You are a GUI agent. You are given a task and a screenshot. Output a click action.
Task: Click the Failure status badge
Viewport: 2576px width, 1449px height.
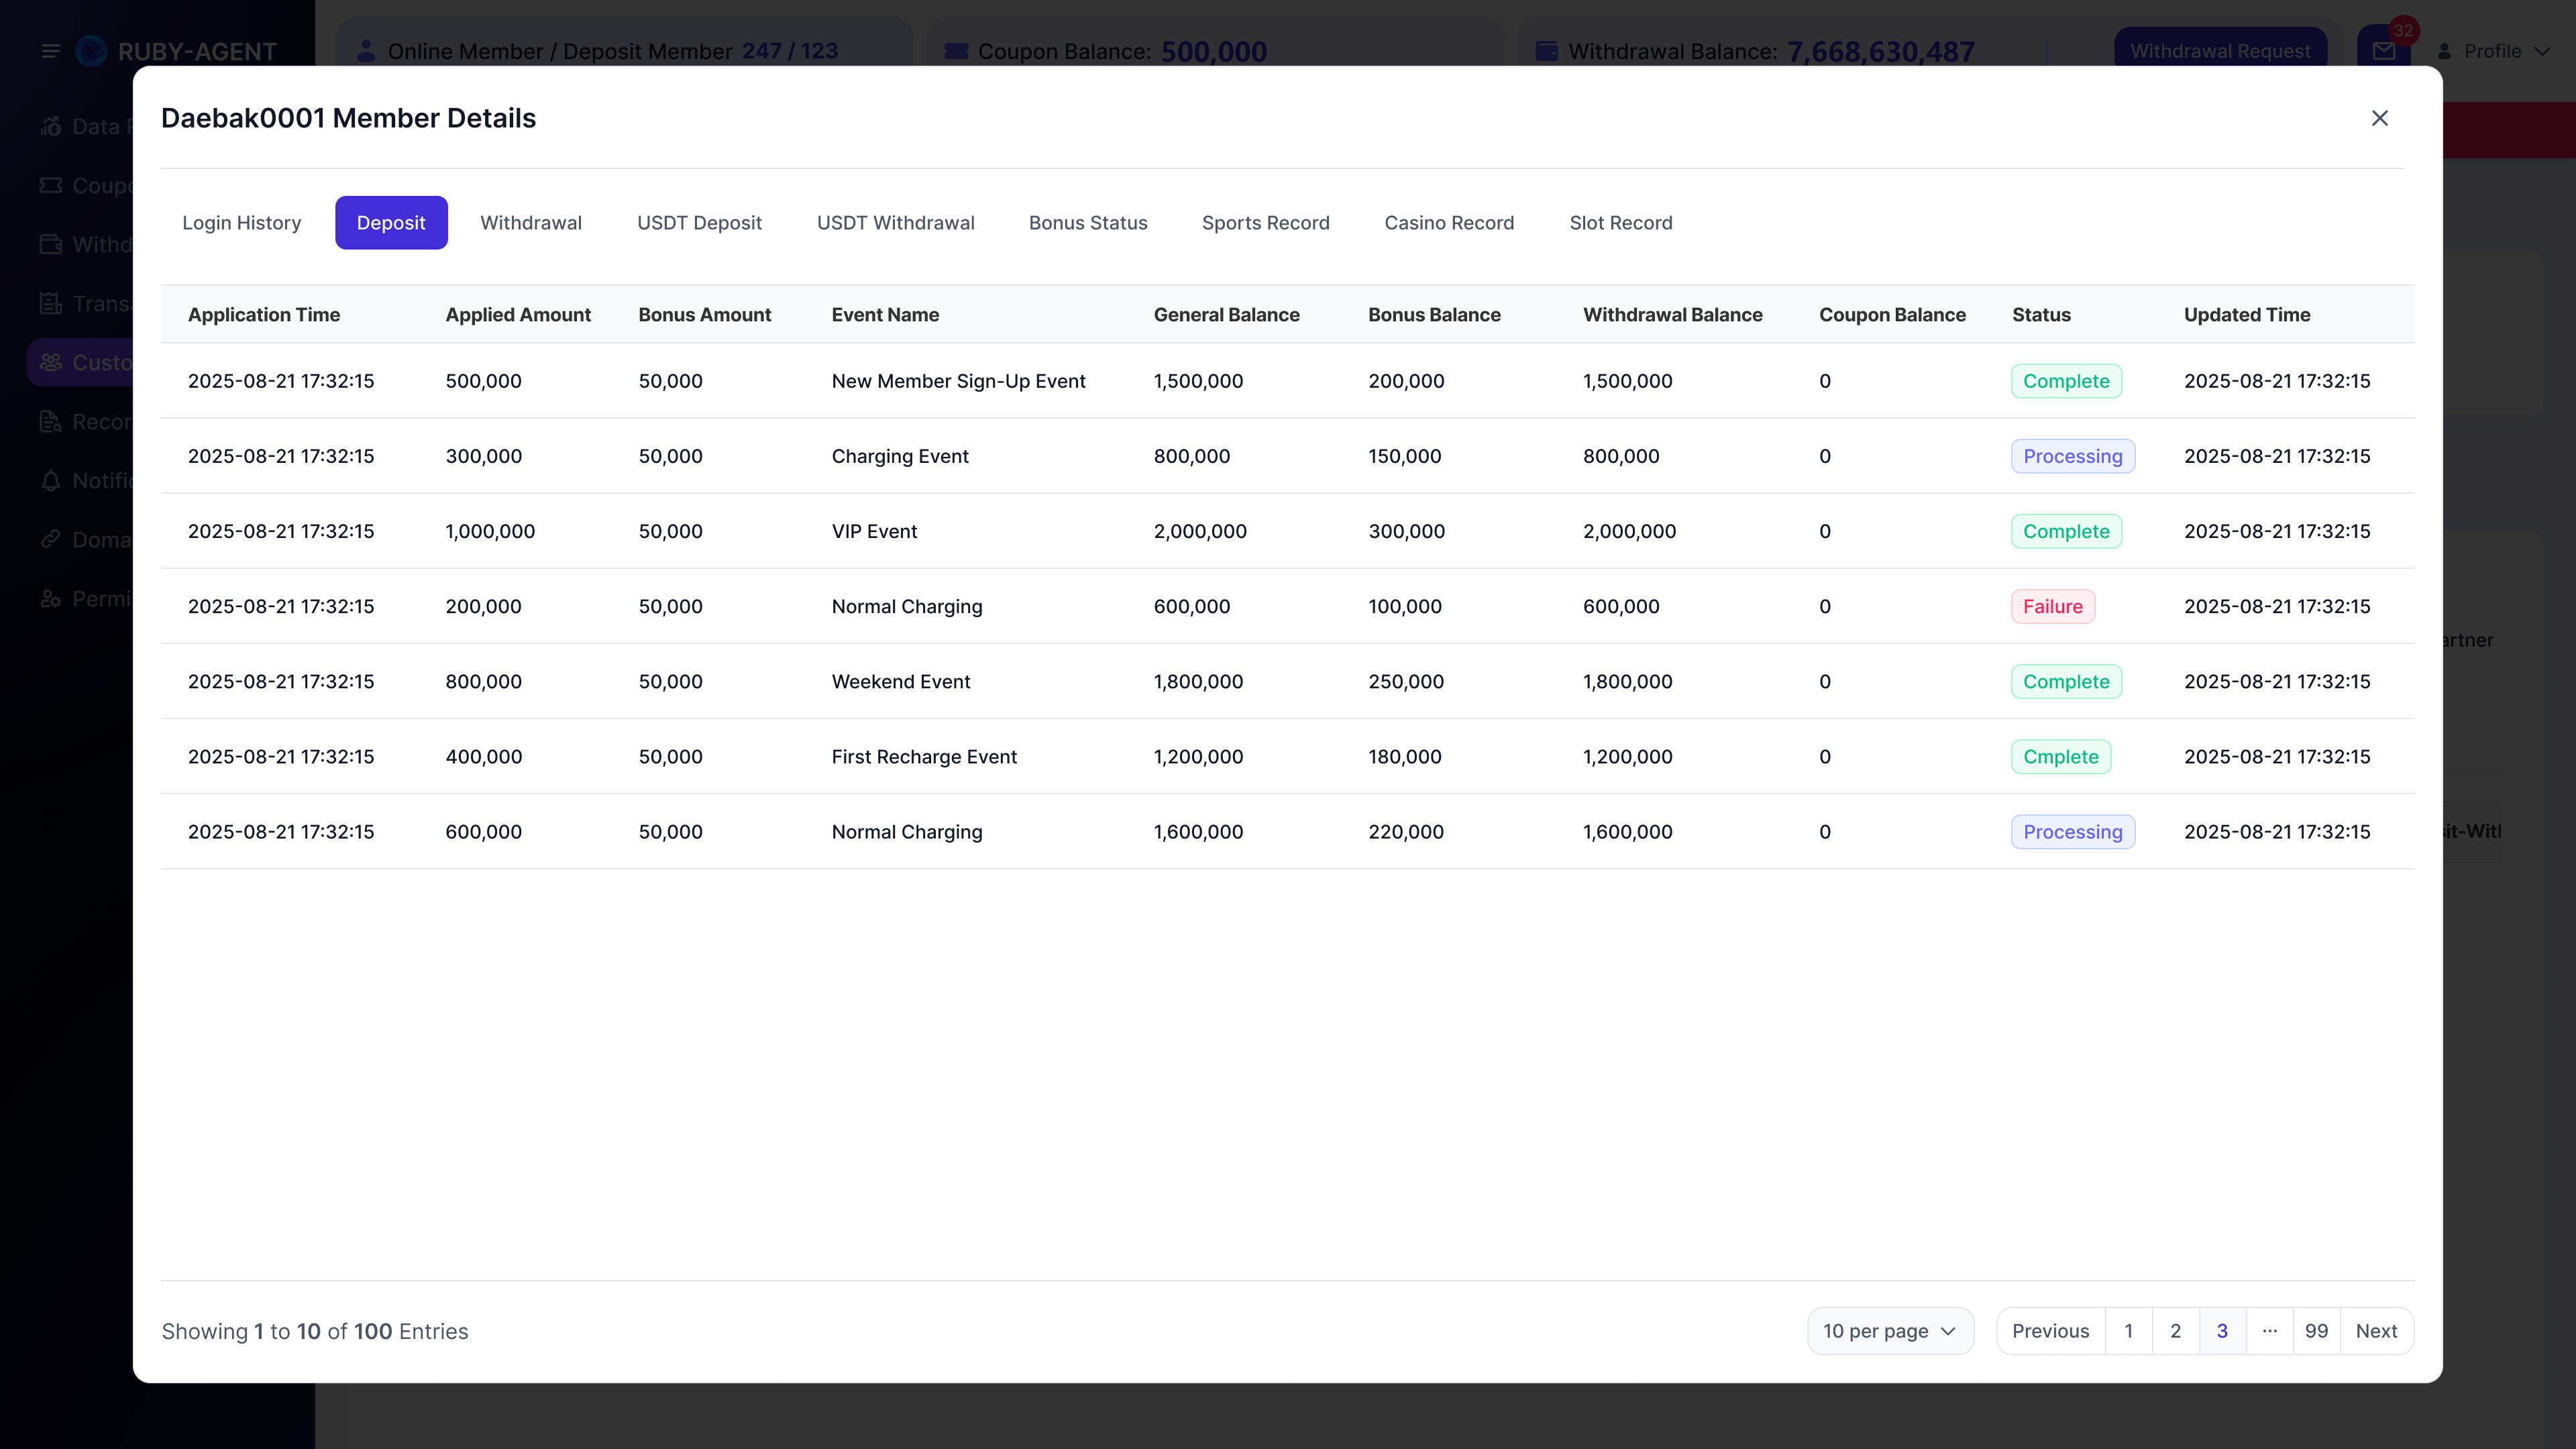[x=2053, y=606]
